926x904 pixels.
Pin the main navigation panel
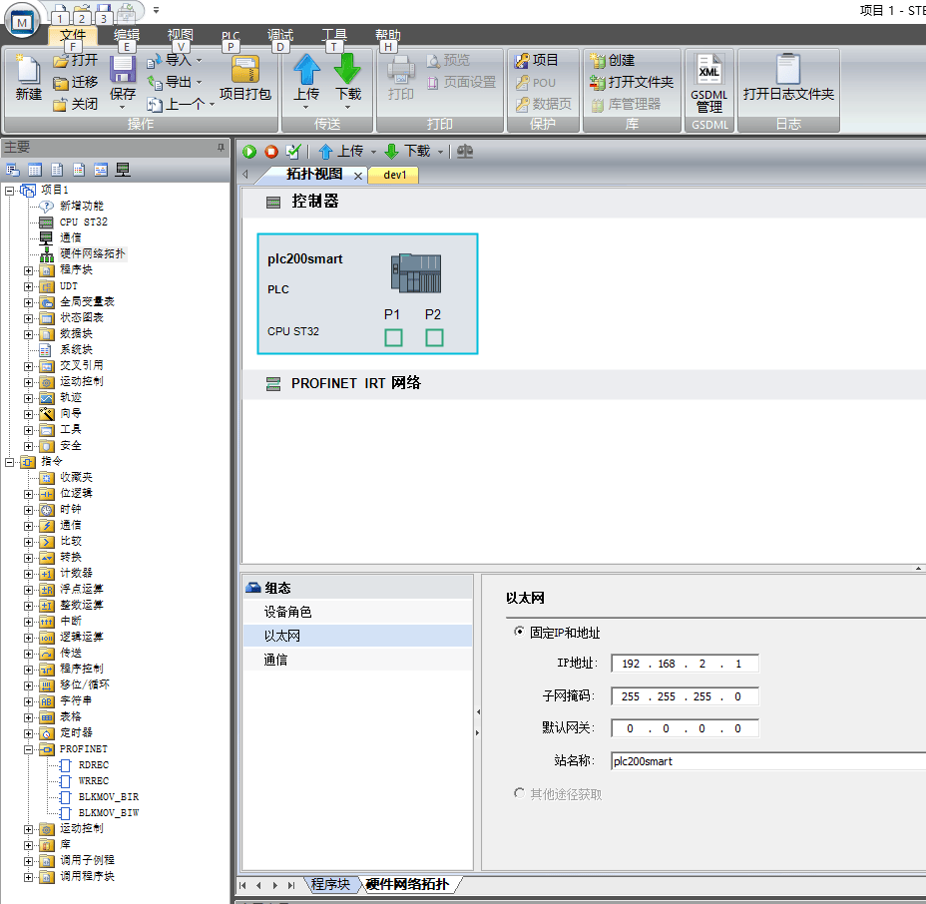pos(221,147)
